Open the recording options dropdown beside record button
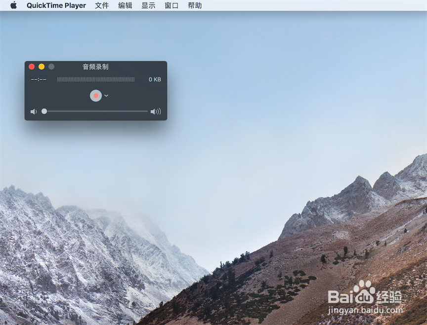Screen dimensions: 427x325 coord(106,95)
